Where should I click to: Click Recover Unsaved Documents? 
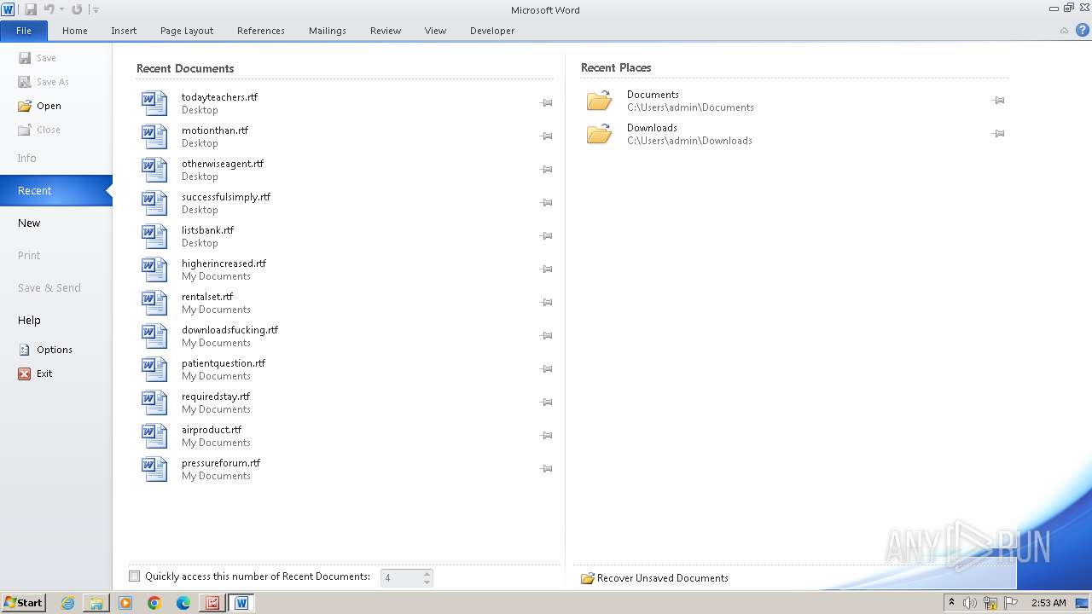(x=654, y=578)
